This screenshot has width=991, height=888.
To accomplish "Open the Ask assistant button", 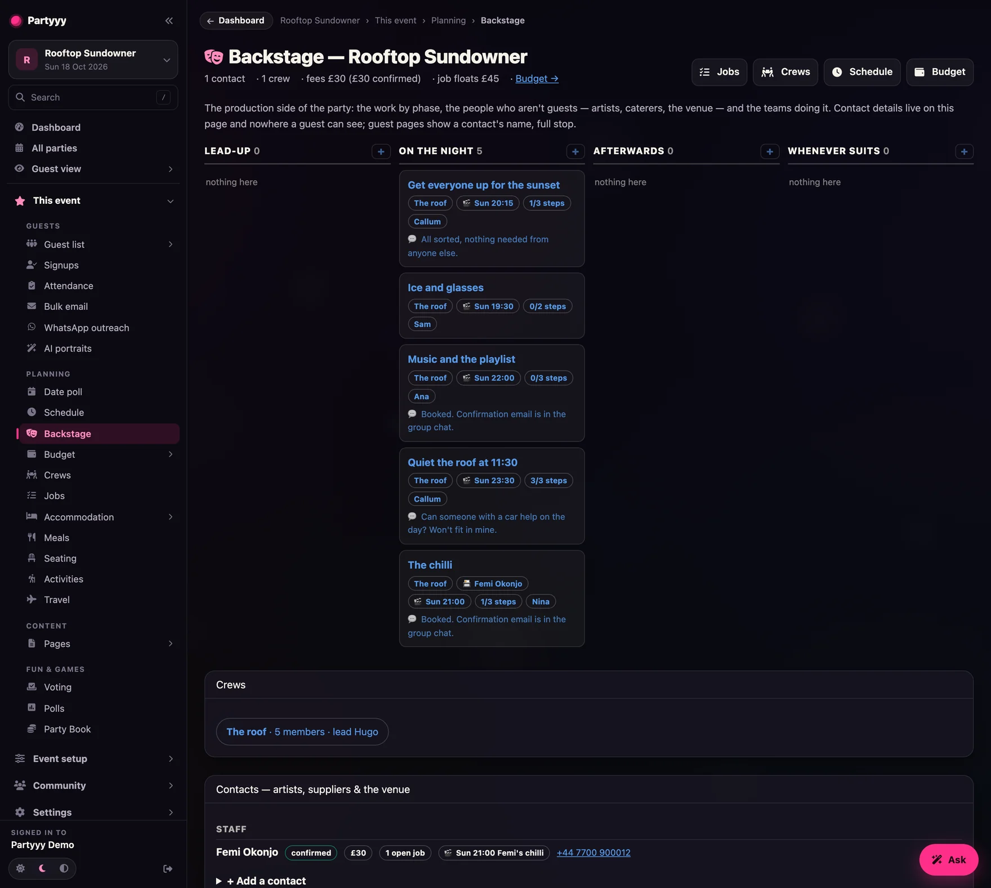I will coord(949,859).
